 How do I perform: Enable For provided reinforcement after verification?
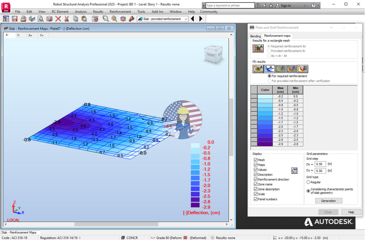coord(270,81)
